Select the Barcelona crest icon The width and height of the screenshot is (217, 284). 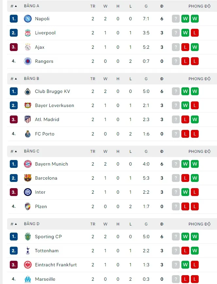click(27, 178)
